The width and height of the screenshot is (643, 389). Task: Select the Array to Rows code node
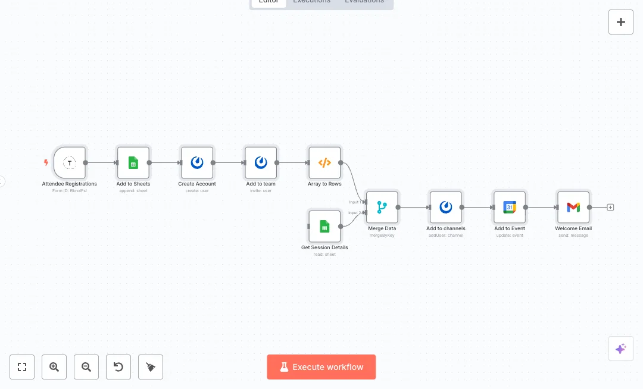pyautogui.click(x=324, y=162)
